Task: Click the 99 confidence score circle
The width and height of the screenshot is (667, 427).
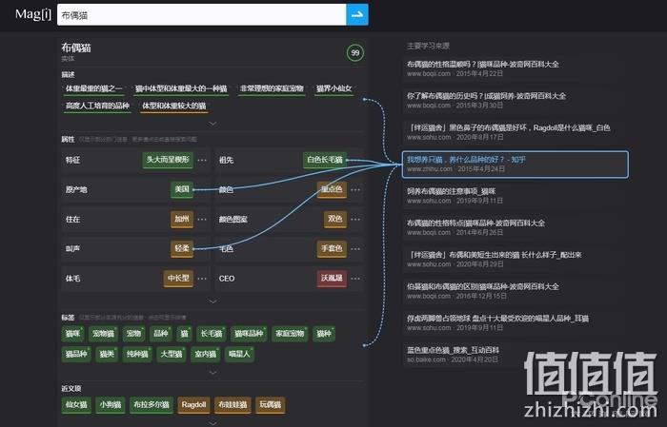Action: (355, 52)
